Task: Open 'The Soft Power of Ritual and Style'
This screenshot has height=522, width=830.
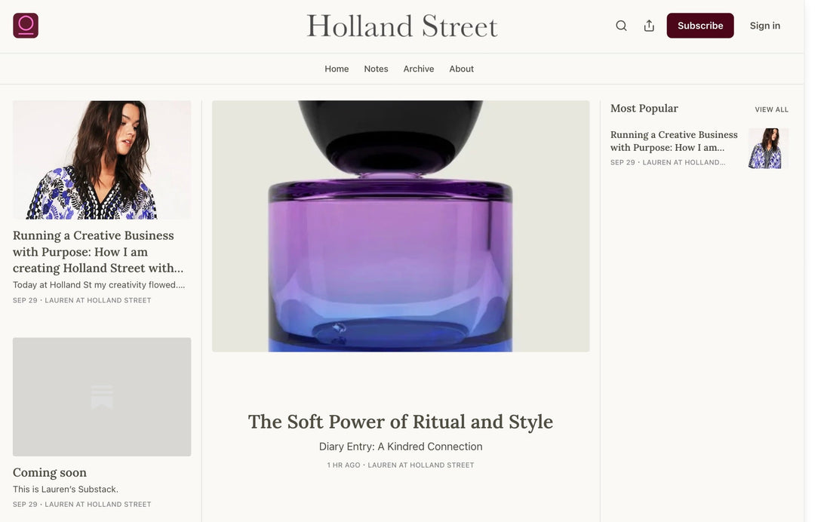Action: tap(401, 420)
